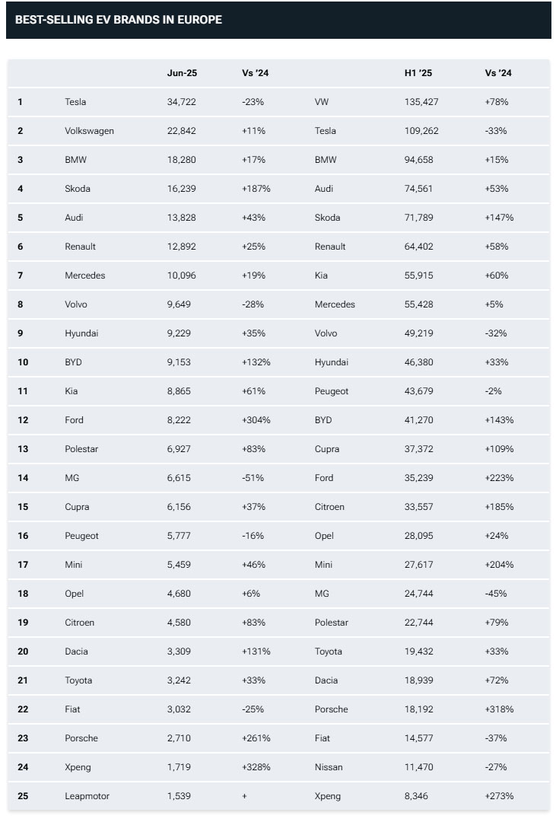Click Skoda's +187% growth value

(256, 189)
